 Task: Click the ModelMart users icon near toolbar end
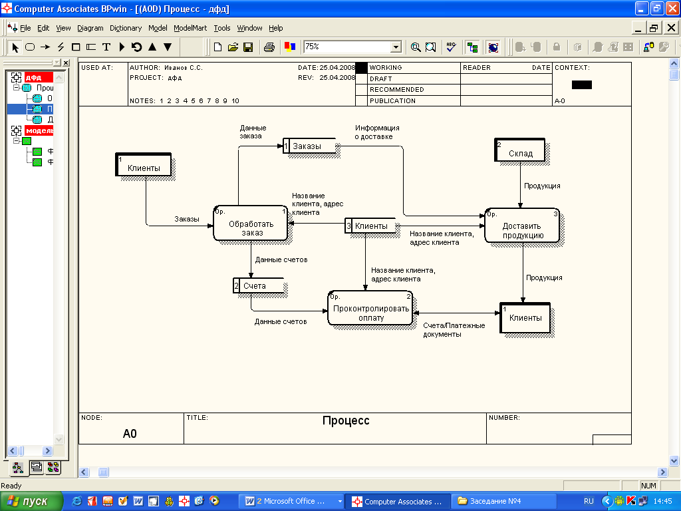click(649, 47)
